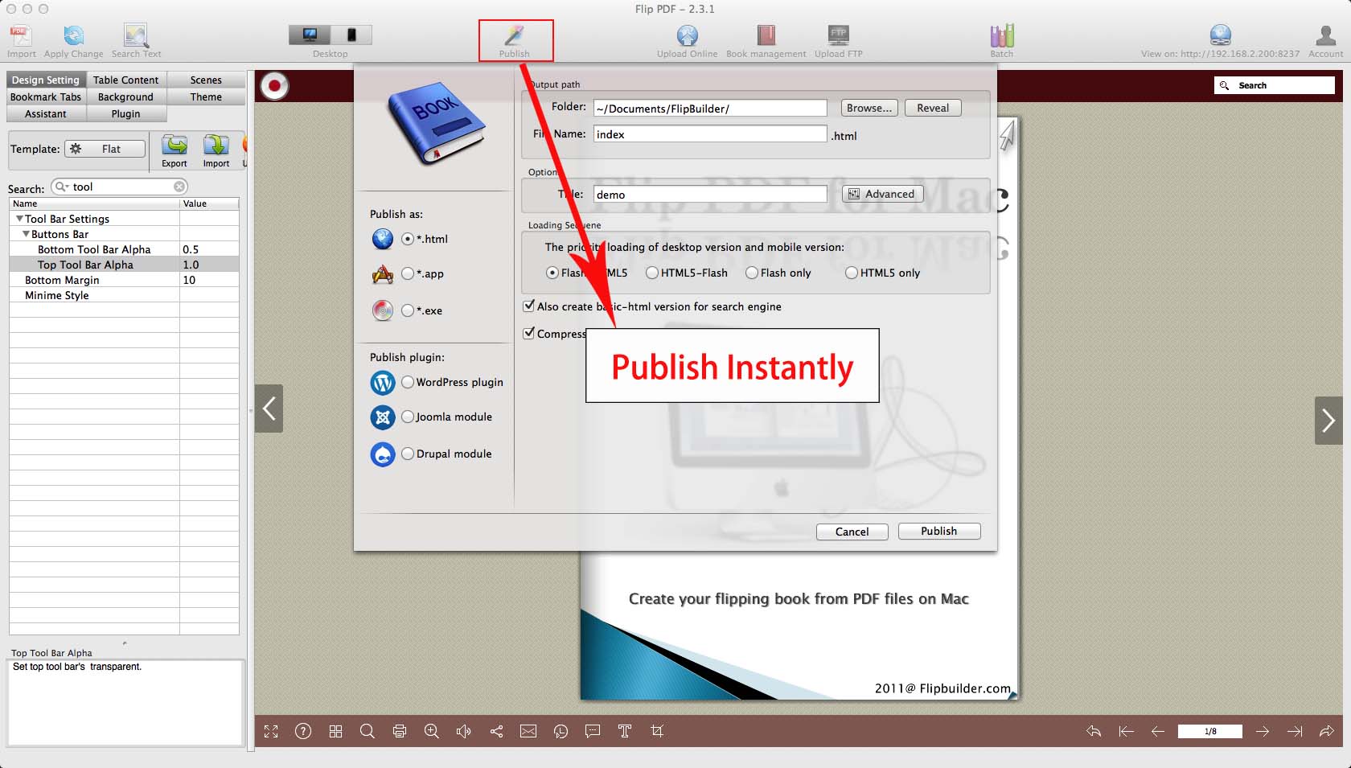The image size is (1351, 768).
Task: Click the Browse... button for output folder
Action: point(868,108)
